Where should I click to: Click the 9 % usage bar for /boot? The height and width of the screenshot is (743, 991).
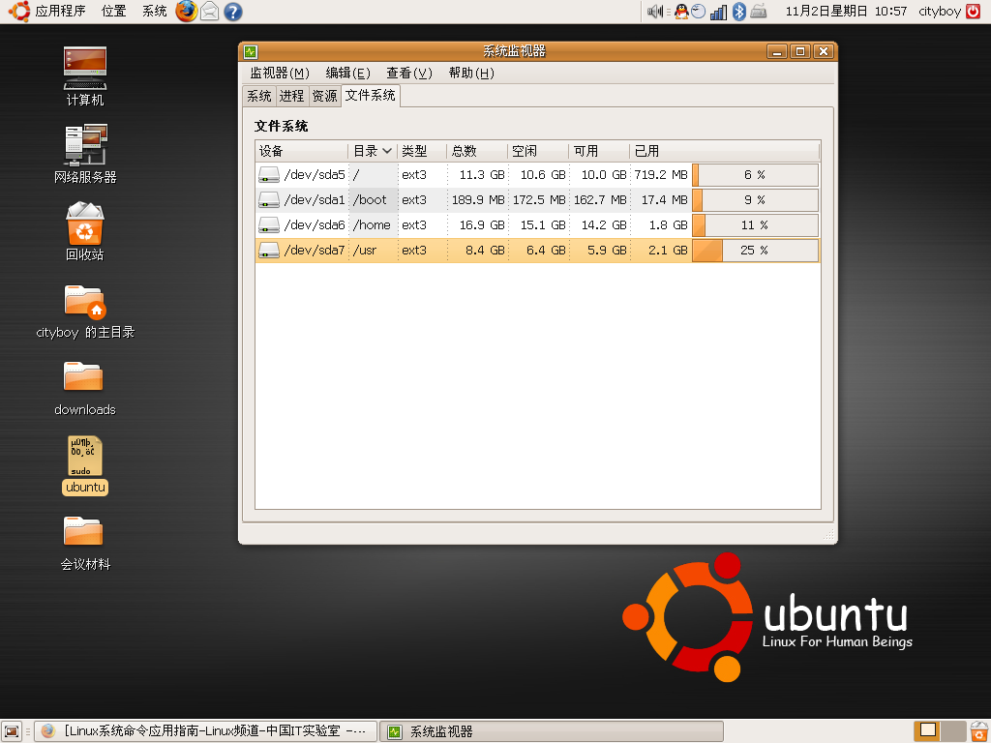coord(755,200)
